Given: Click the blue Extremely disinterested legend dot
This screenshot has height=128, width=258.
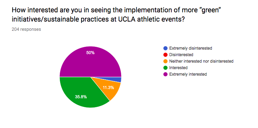Looking at the screenshot, I should pos(165,48).
